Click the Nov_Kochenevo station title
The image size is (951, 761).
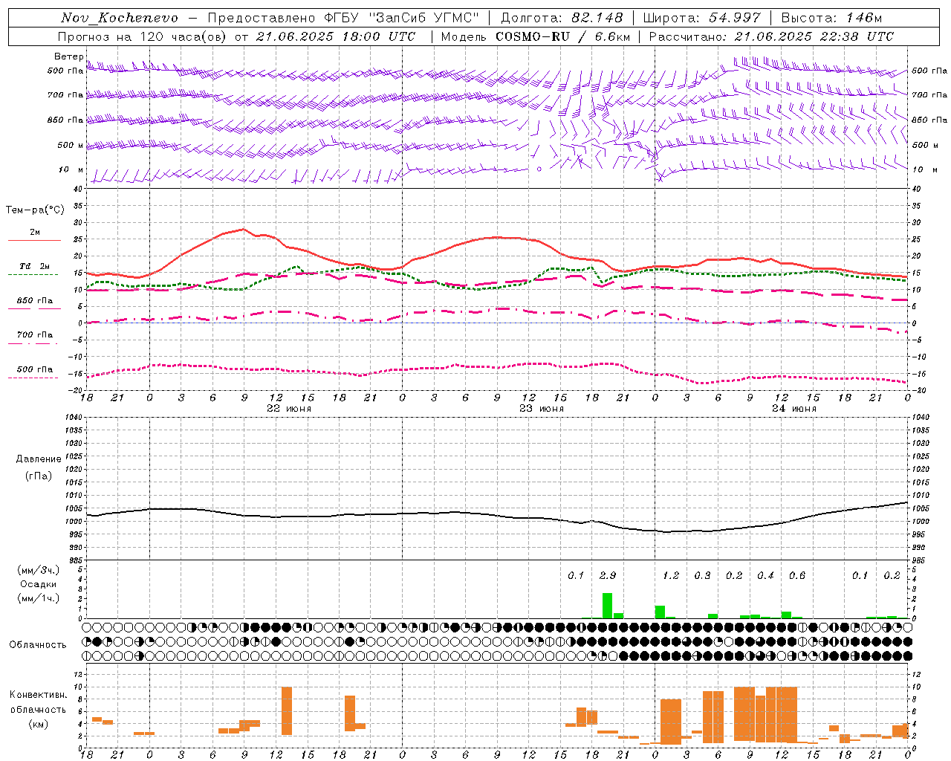[x=120, y=18]
